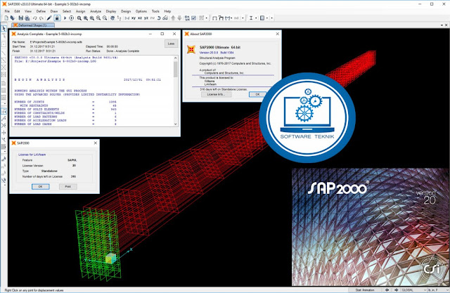Click the Perspective Toggle glasses icon
450x293 pixels.
coord(165,18)
